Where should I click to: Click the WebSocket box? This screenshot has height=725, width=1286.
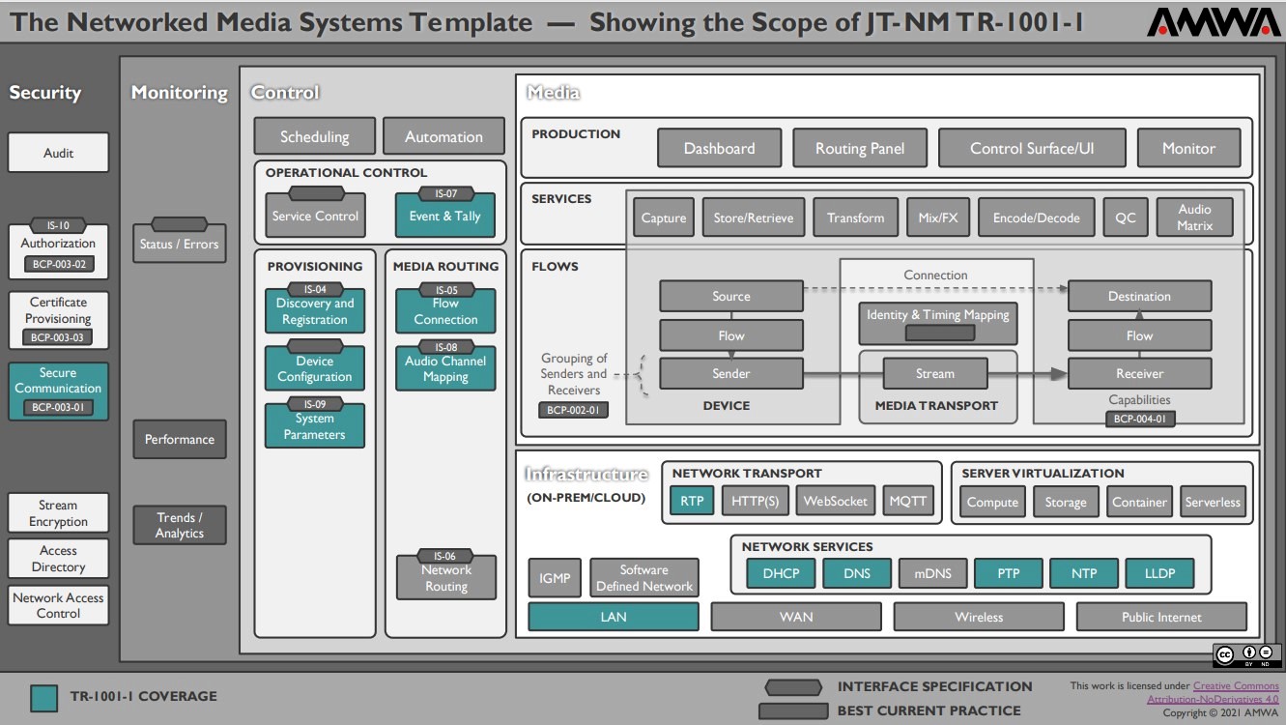[x=836, y=501]
